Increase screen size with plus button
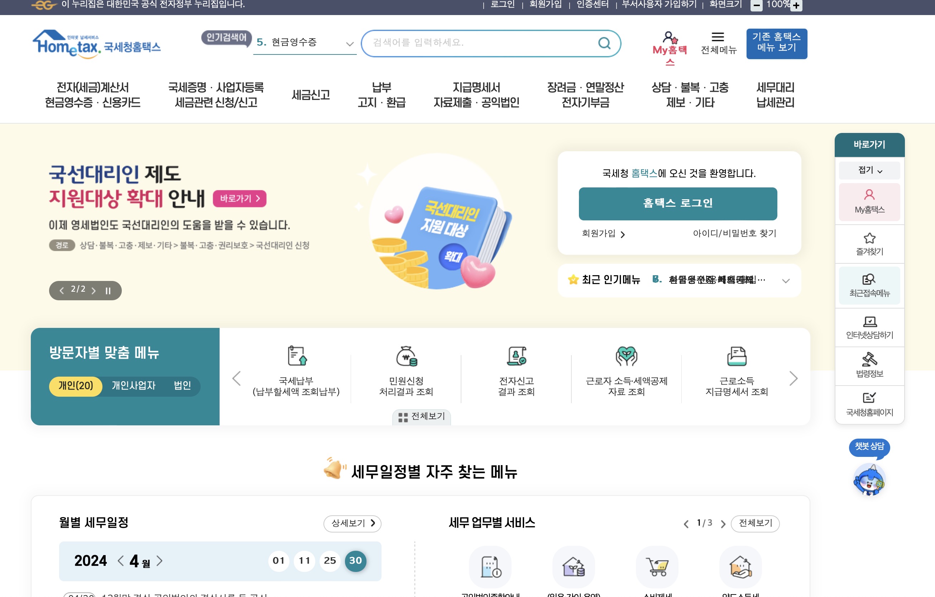This screenshot has height=597, width=935. 796,5
